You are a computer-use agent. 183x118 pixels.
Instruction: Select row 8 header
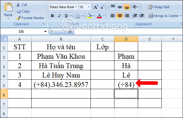pyautogui.click(x=4, y=113)
